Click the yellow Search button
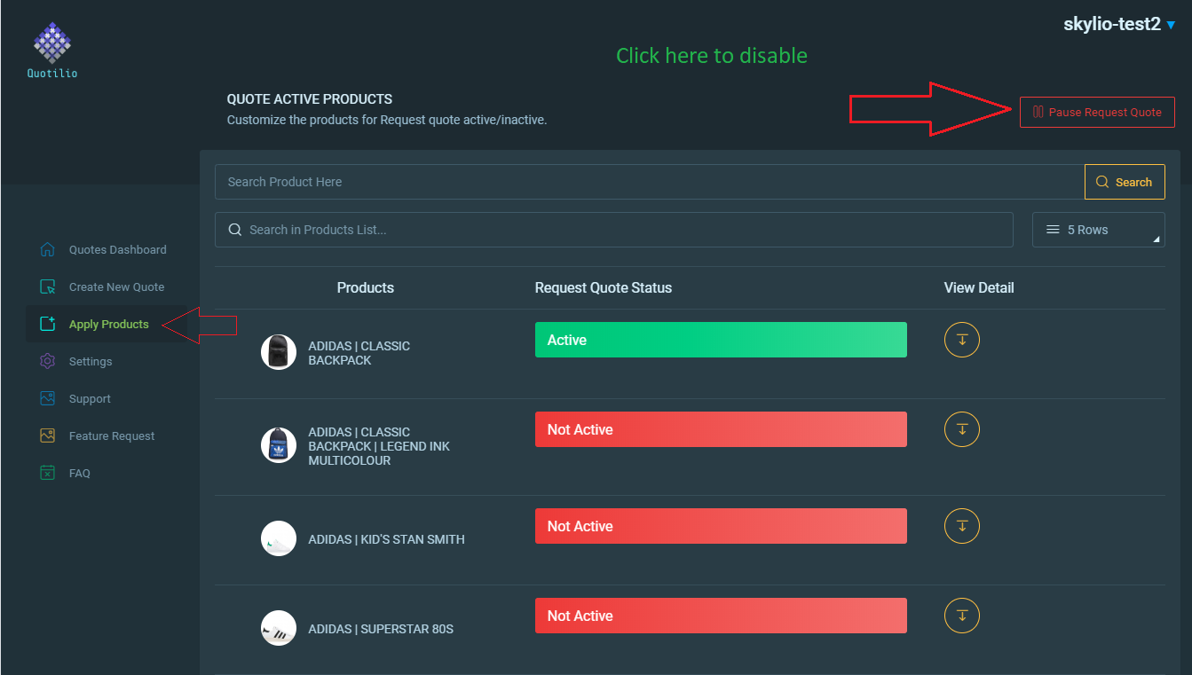Screen dimensions: 1192x675 tap(1125, 182)
